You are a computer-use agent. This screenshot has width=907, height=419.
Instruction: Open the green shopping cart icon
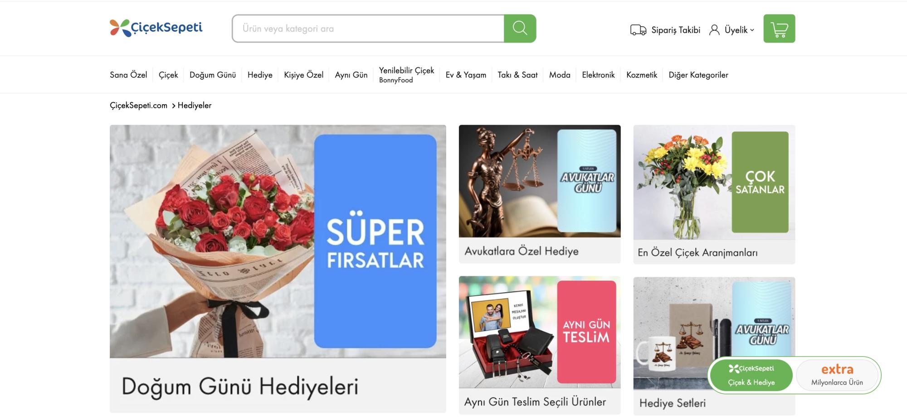(x=779, y=29)
